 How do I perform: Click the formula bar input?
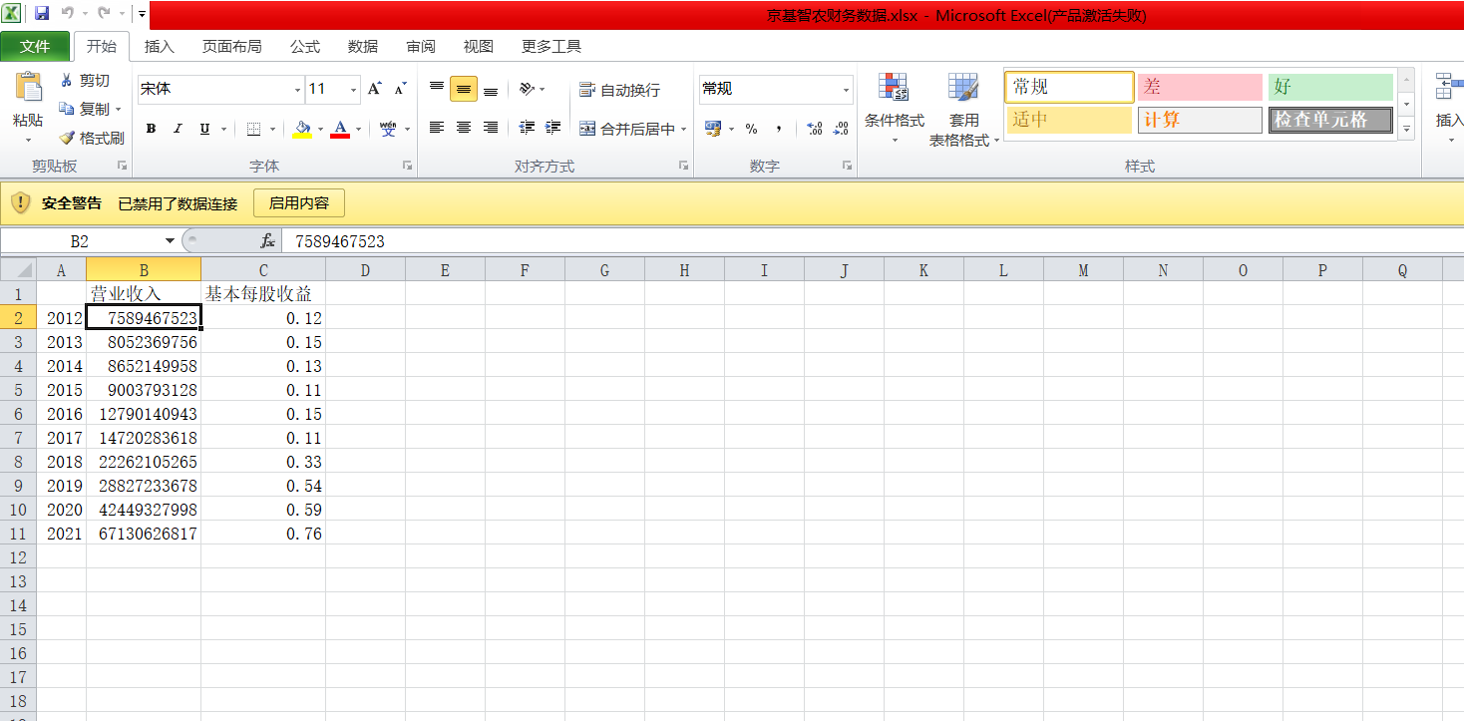(873, 241)
